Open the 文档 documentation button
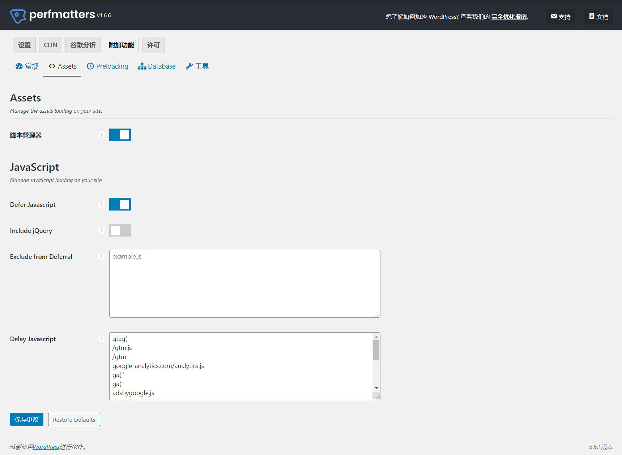Image resolution: width=622 pixels, height=455 pixels. pos(598,17)
